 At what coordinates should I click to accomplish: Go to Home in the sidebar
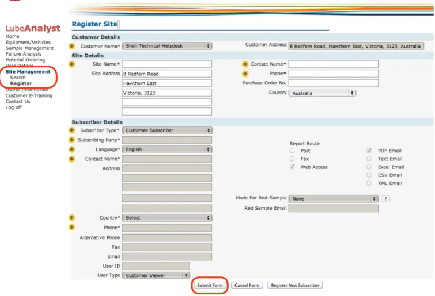13,36
